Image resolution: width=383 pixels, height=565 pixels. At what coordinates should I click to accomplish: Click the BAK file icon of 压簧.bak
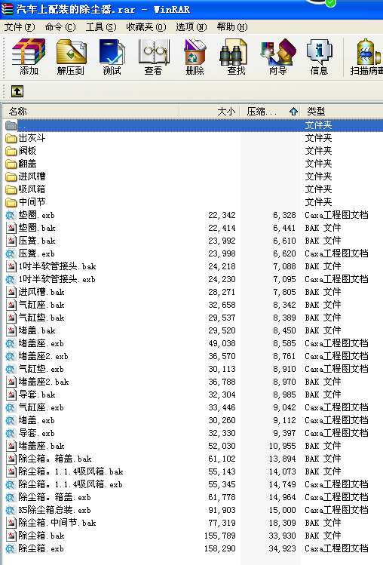[11, 241]
